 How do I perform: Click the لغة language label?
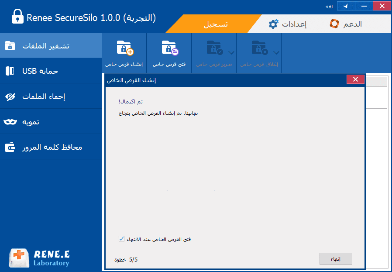click(x=329, y=7)
